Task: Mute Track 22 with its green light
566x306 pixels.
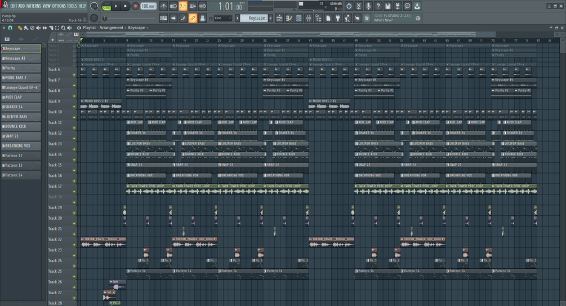Action: (74, 245)
